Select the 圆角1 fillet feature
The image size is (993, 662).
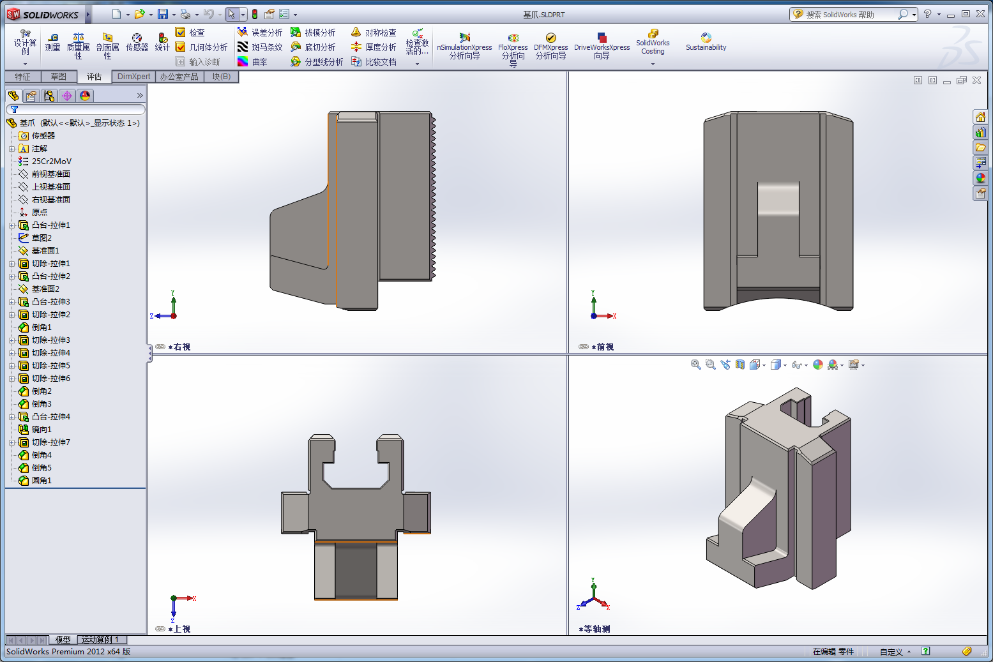pyautogui.click(x=42, y=481)
